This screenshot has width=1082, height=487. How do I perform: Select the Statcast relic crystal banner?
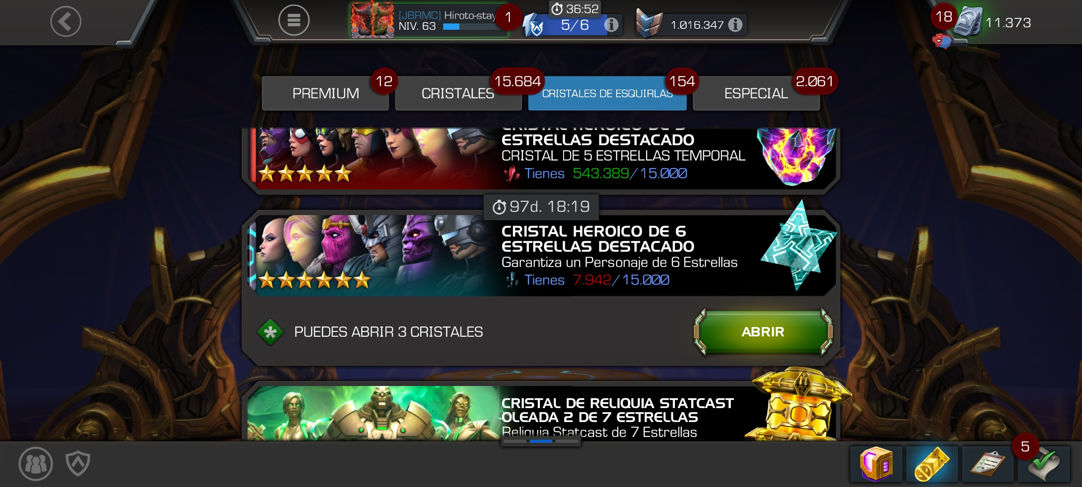click(x=541, y=413)
